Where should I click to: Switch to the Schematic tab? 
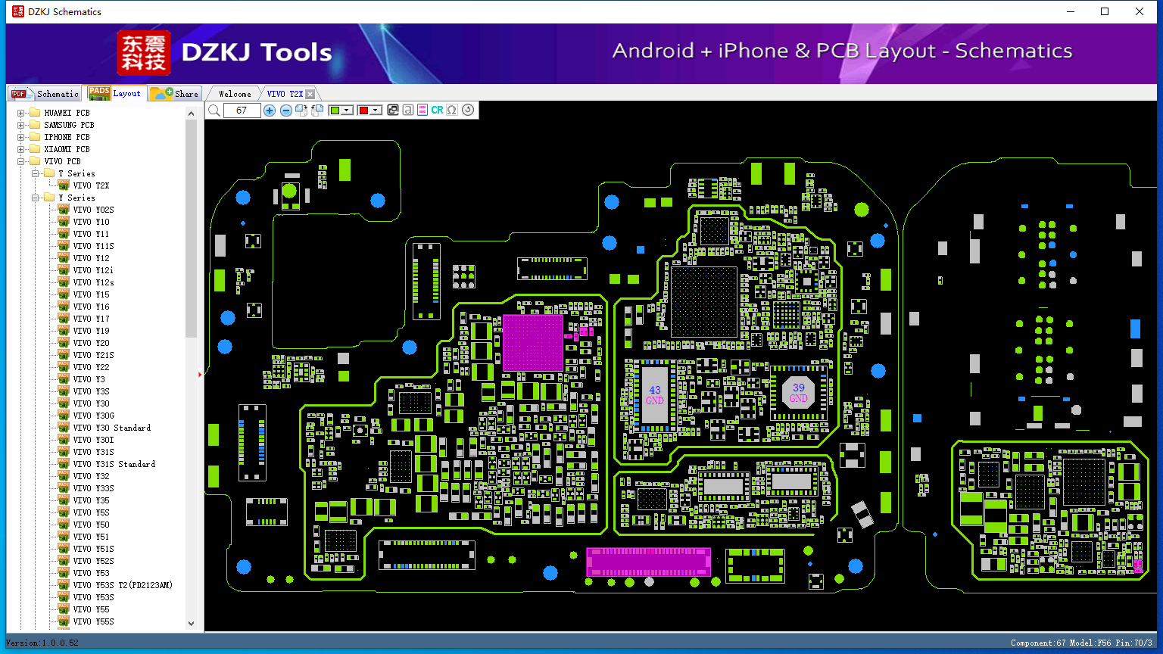(x=45, y=94)
